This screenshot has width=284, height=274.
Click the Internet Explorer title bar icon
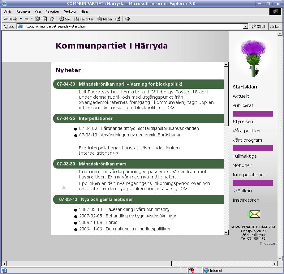pyautogui.click(x=4, y=3)
